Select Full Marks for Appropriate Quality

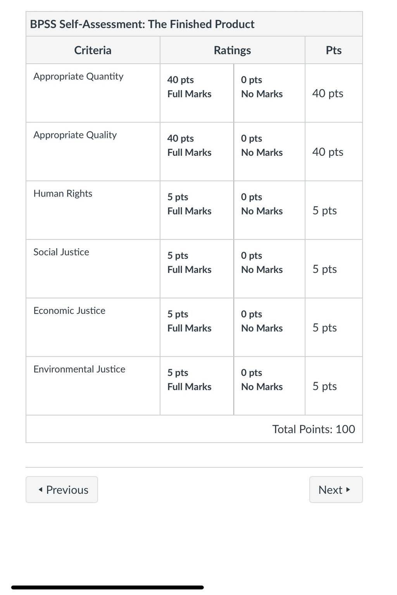pyautogui.click(x=197, y=152)
